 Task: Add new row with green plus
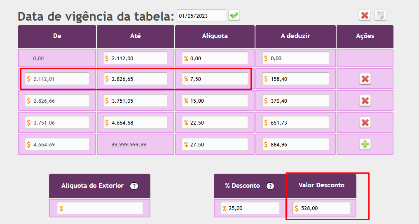365,144
